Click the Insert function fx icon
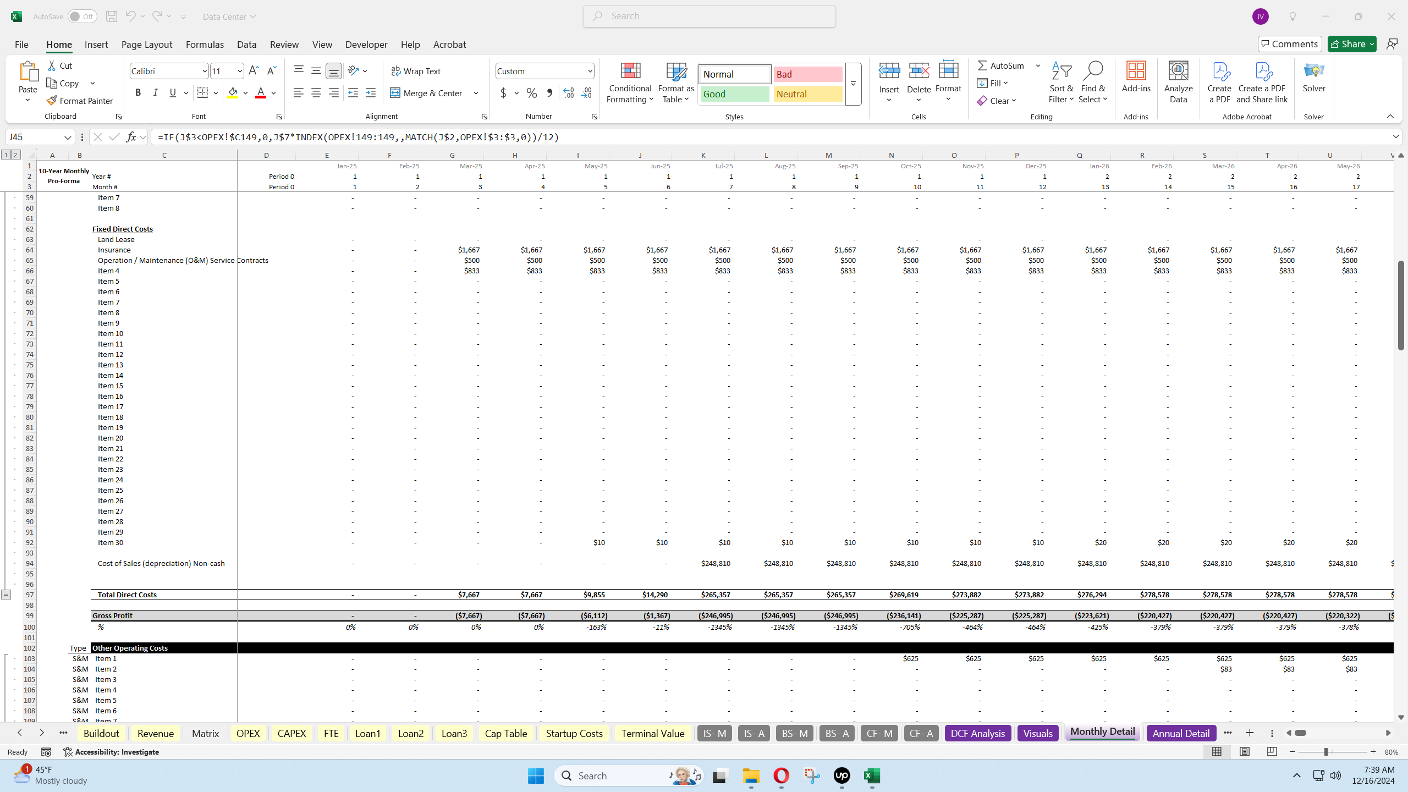The height and width of the screenshot is (792, 1408). tap(131, 137)
